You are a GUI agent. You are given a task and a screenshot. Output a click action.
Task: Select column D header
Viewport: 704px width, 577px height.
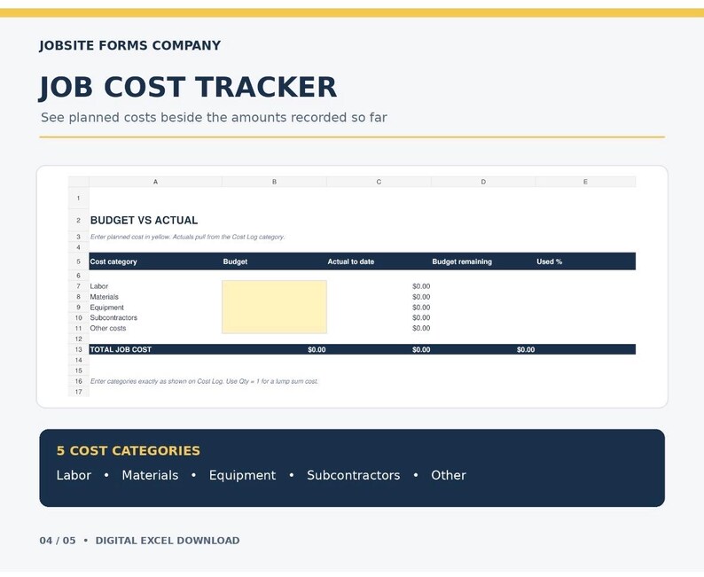pyautogui.click(x=483, y=182)
